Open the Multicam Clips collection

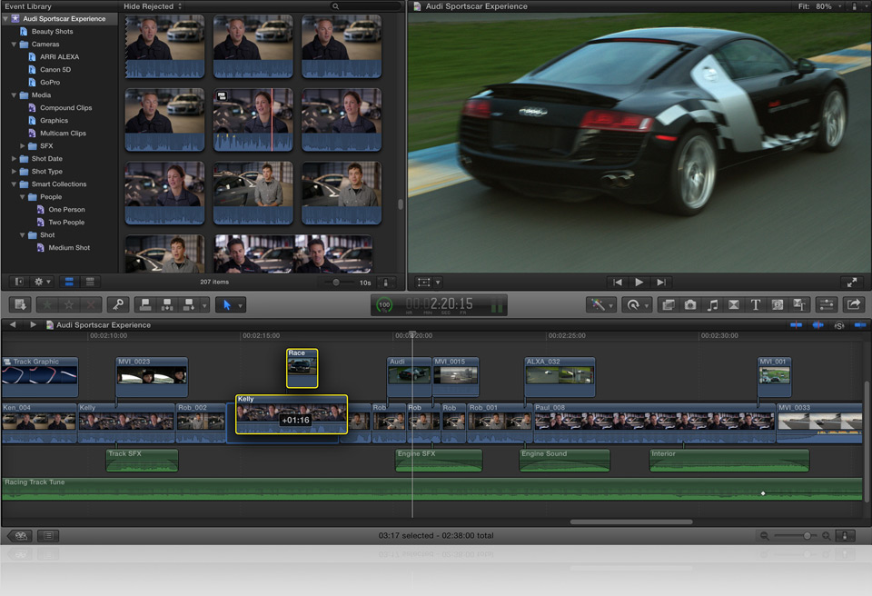63,134
